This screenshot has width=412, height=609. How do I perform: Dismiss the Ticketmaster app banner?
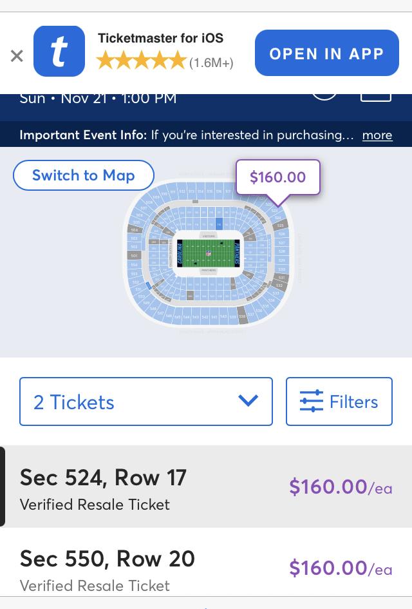click(x=17, y=56)
